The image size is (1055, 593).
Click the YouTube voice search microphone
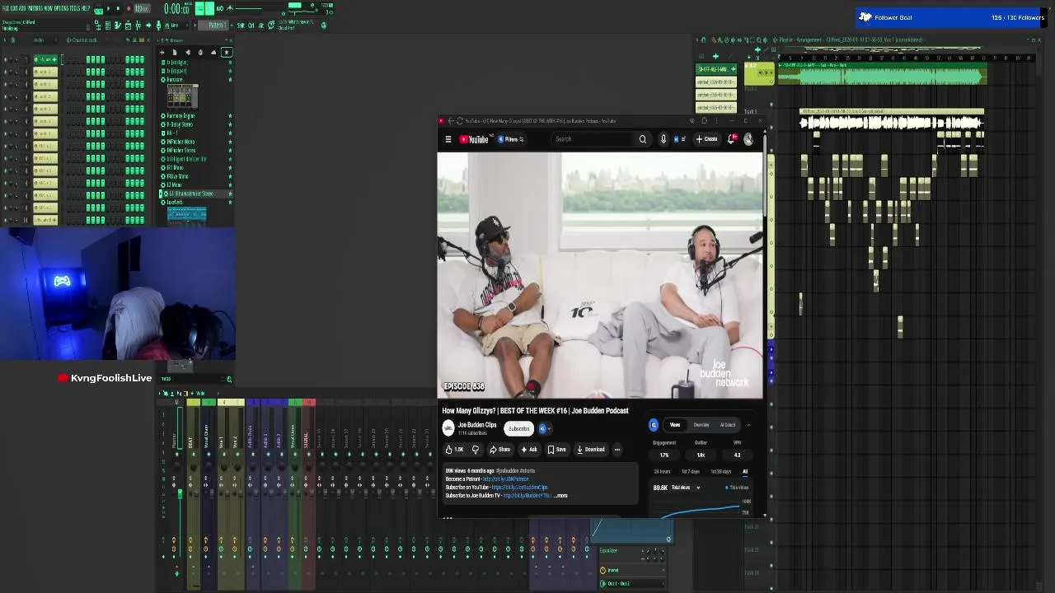(x=663, y=139)
